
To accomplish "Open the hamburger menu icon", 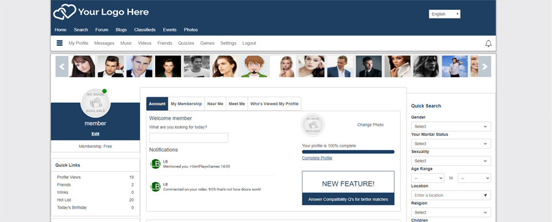I will 59,43.
